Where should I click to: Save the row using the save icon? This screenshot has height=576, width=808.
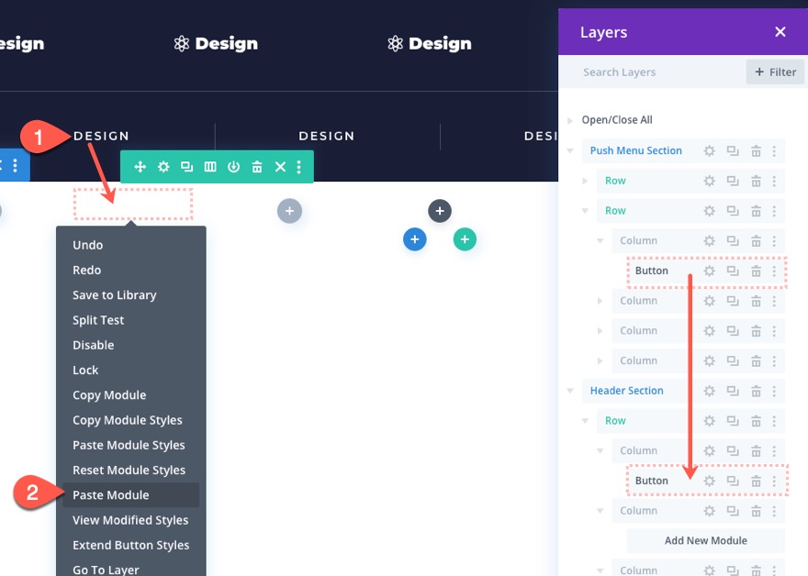coord(233,166)
